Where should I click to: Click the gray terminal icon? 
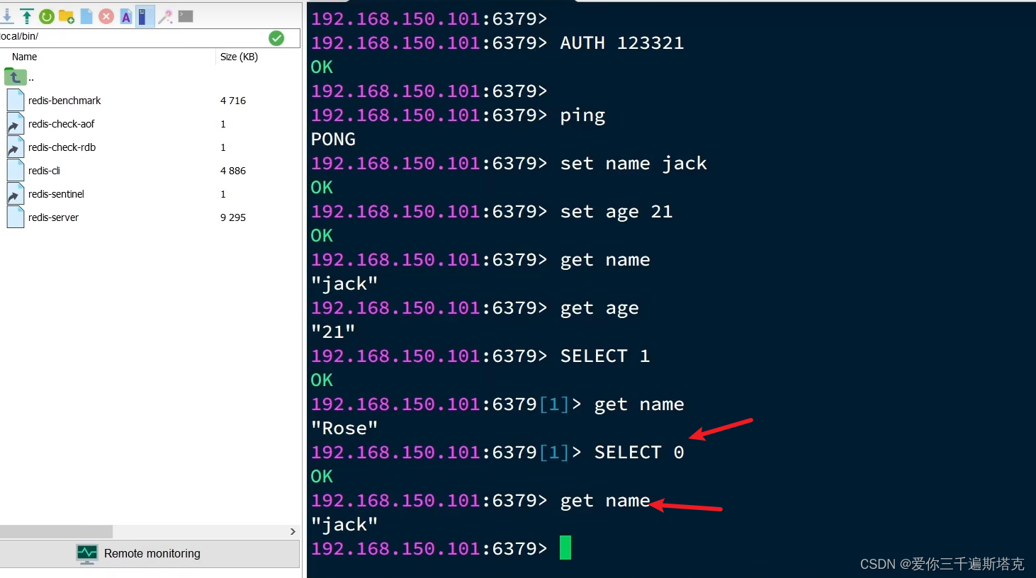(x=185, y=16)
